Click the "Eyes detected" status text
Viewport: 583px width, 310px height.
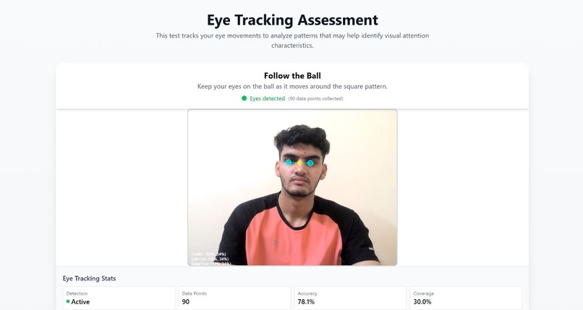(x=267, y=98)
